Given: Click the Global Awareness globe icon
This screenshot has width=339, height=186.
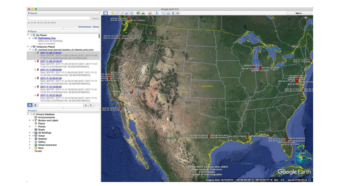Looking at the screenshot, I should point(36,145).
